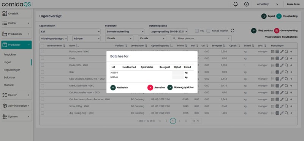This screenshot has width=304, height=141.
Task: Click magnifier icon for Smør, 200g row
Action: click(287, 106)
